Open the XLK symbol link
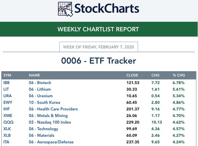Screen dimensions: 198x146 coord(7,129)
